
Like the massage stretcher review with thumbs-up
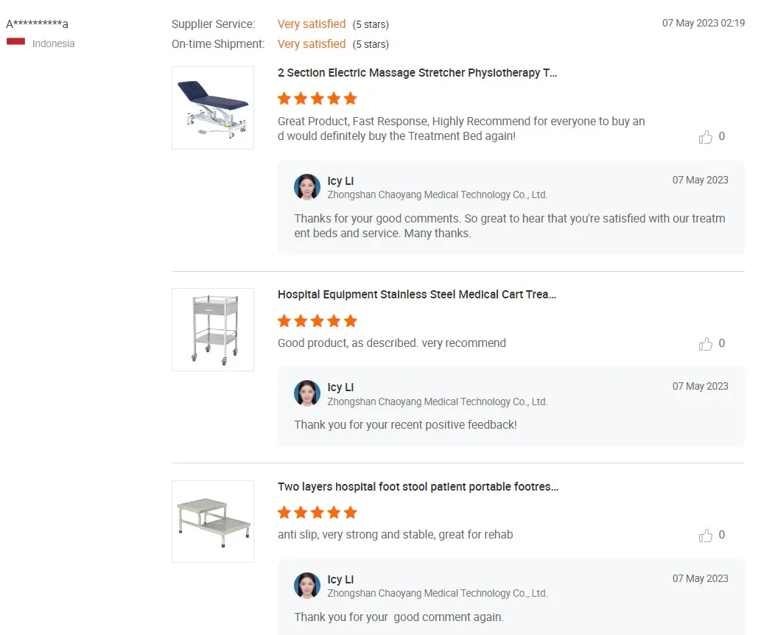pyautogui.click(x=706, y=137)
